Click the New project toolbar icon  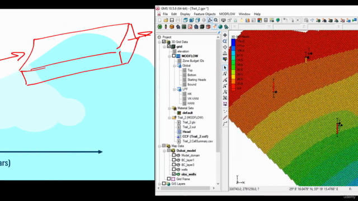coord(159,20)
